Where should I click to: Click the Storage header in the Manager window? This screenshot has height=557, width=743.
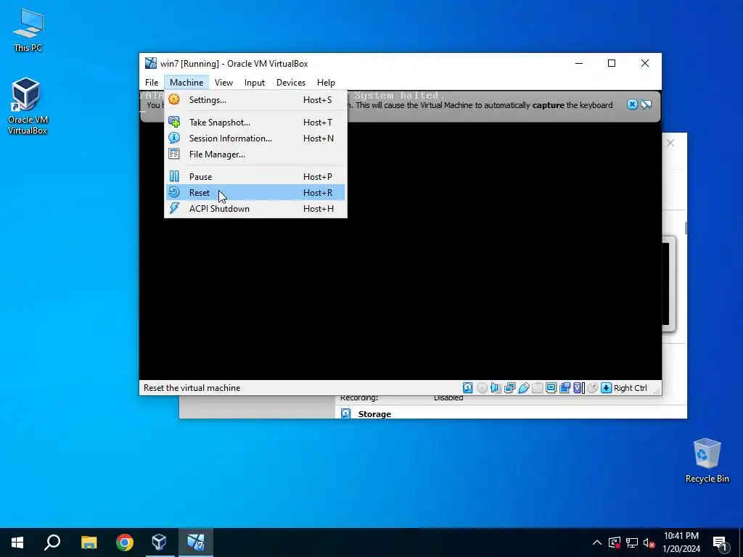(374, 414)
